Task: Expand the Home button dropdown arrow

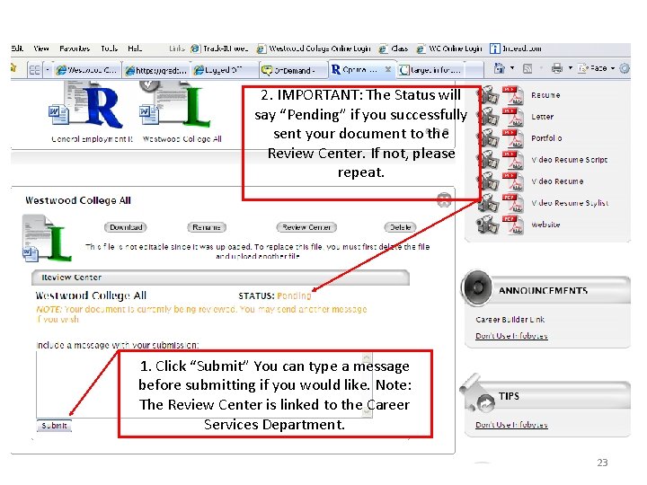Action: [512, 68]
